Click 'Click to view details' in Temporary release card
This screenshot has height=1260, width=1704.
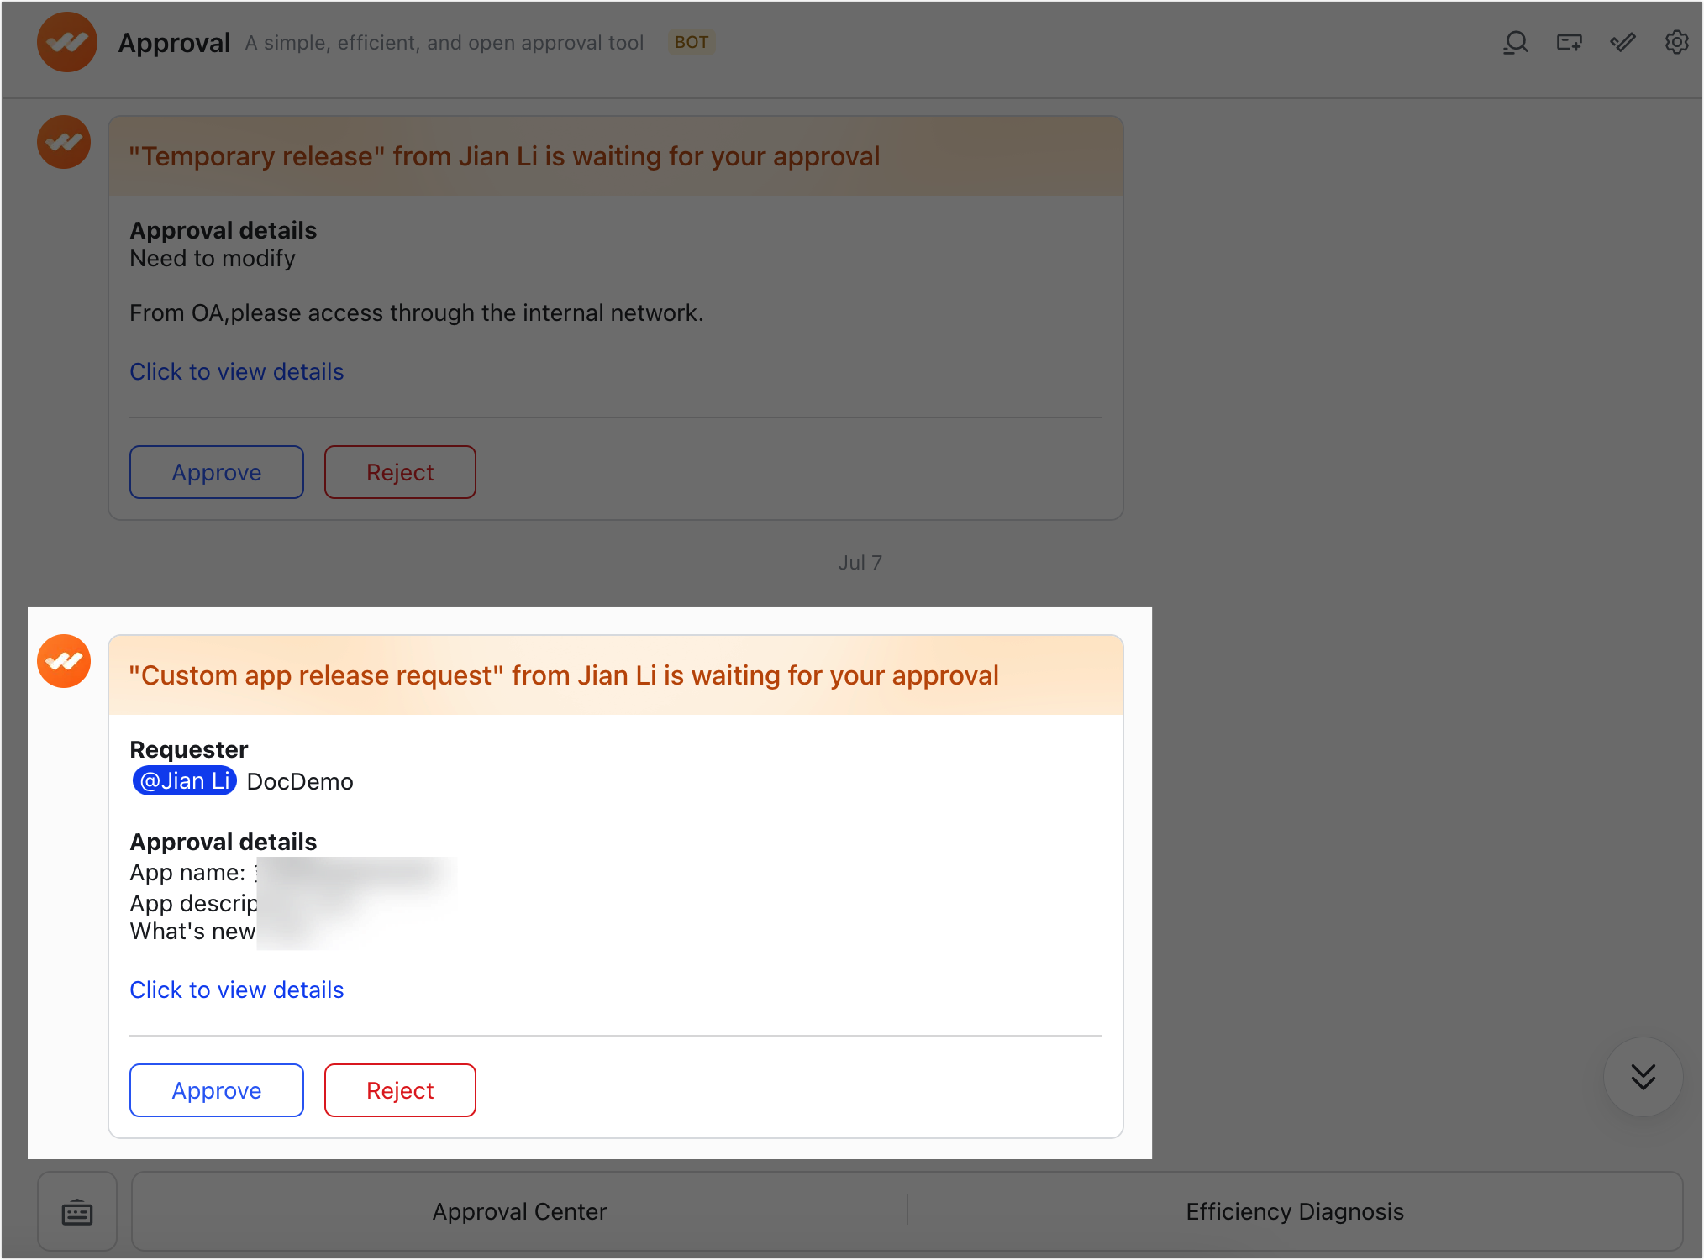click(237, 371)
